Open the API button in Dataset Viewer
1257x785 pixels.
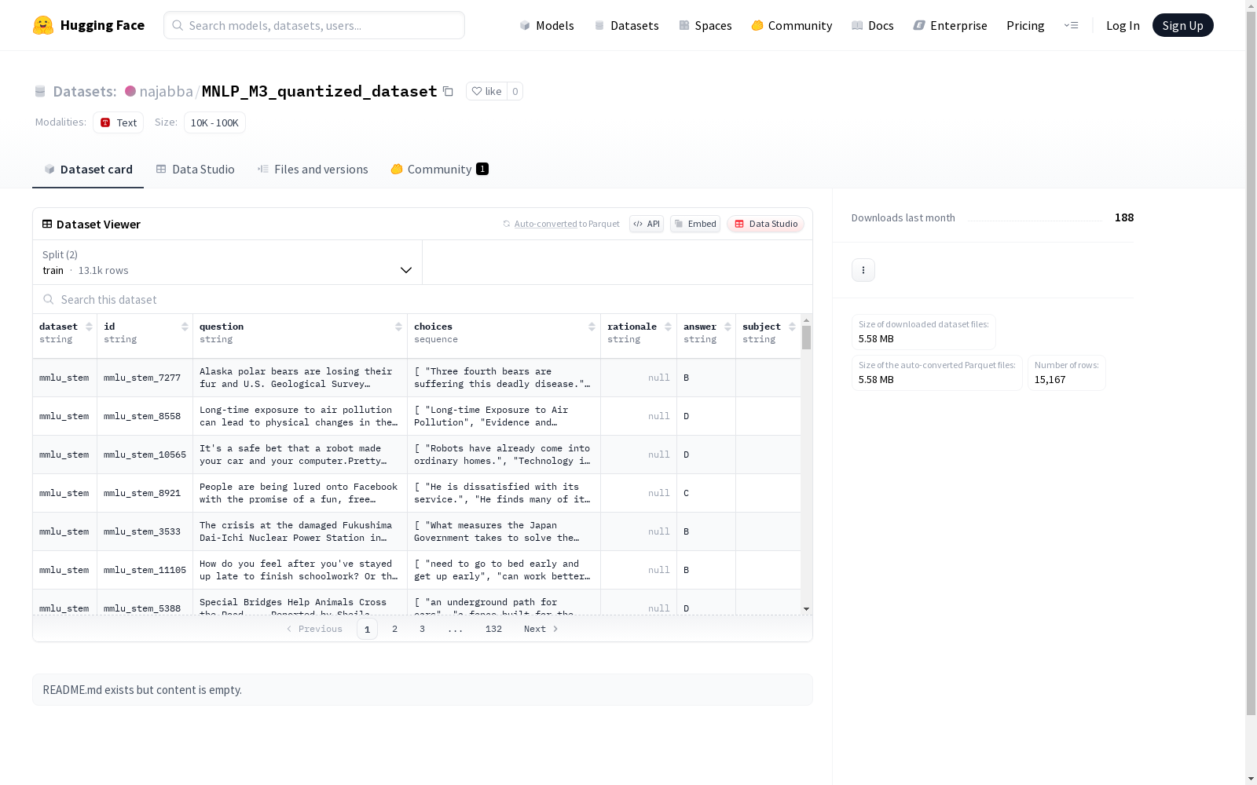[x=647, y=224]
